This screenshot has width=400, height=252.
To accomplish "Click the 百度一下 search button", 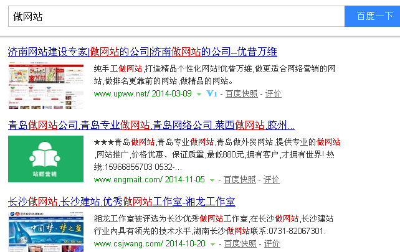I will click(372, 16).
